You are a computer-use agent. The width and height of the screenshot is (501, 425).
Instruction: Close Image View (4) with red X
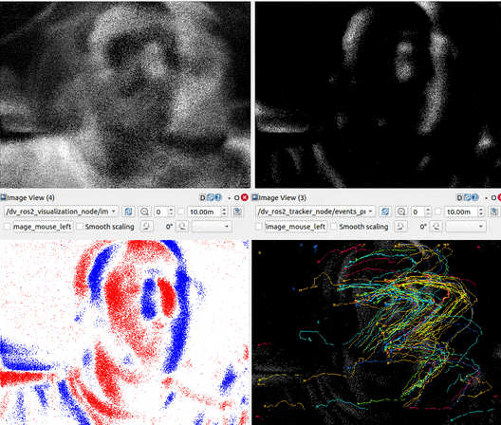pyautogui.click(x=245, y=197)
